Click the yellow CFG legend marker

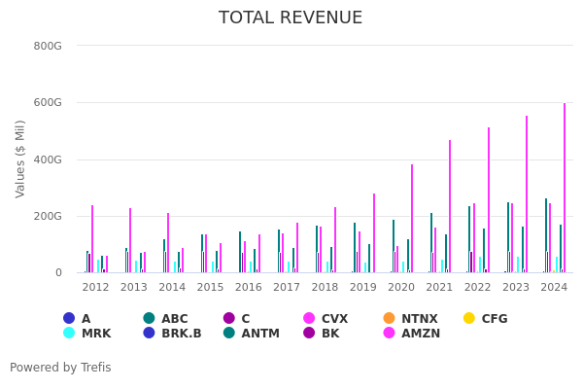(x=469, y=319)
